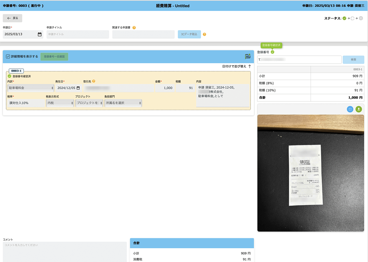The height and width of the screenshot is (262, 368).
Task: Click help icon beside ICデータ取込 button
Action: point(205,34)
